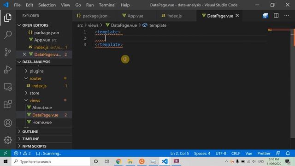Click Visual Studio Code taskbar icon
This screenshot has width=295, height=166.
tap(165, 161)
